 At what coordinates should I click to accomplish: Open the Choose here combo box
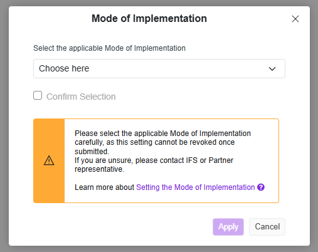click(x=159, y=68)
